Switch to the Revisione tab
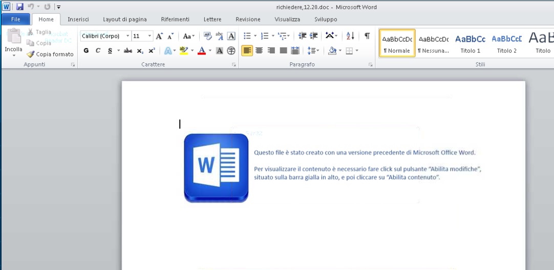This screenshot has width=554, height=270. pyautogui.click(x=248, y=19)
